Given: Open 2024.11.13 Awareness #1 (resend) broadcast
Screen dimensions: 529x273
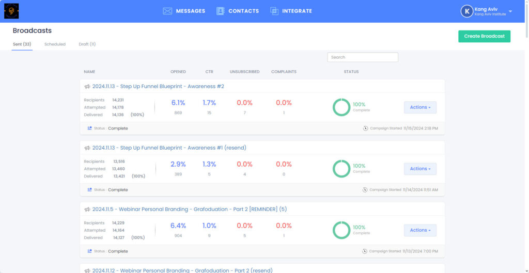Looking at the screenshot, I should pos(169,148).
